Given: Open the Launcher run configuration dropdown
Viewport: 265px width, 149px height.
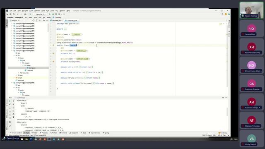Looking at the screenshot, I should [x=40, y=14].
